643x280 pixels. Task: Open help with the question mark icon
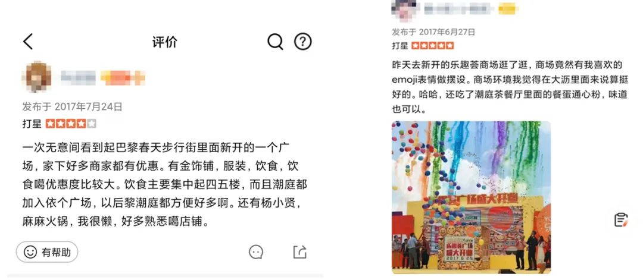tap(302, 42)
